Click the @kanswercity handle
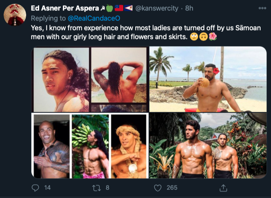This screenshot has width=271, height=198. click(x=159, y=9)
